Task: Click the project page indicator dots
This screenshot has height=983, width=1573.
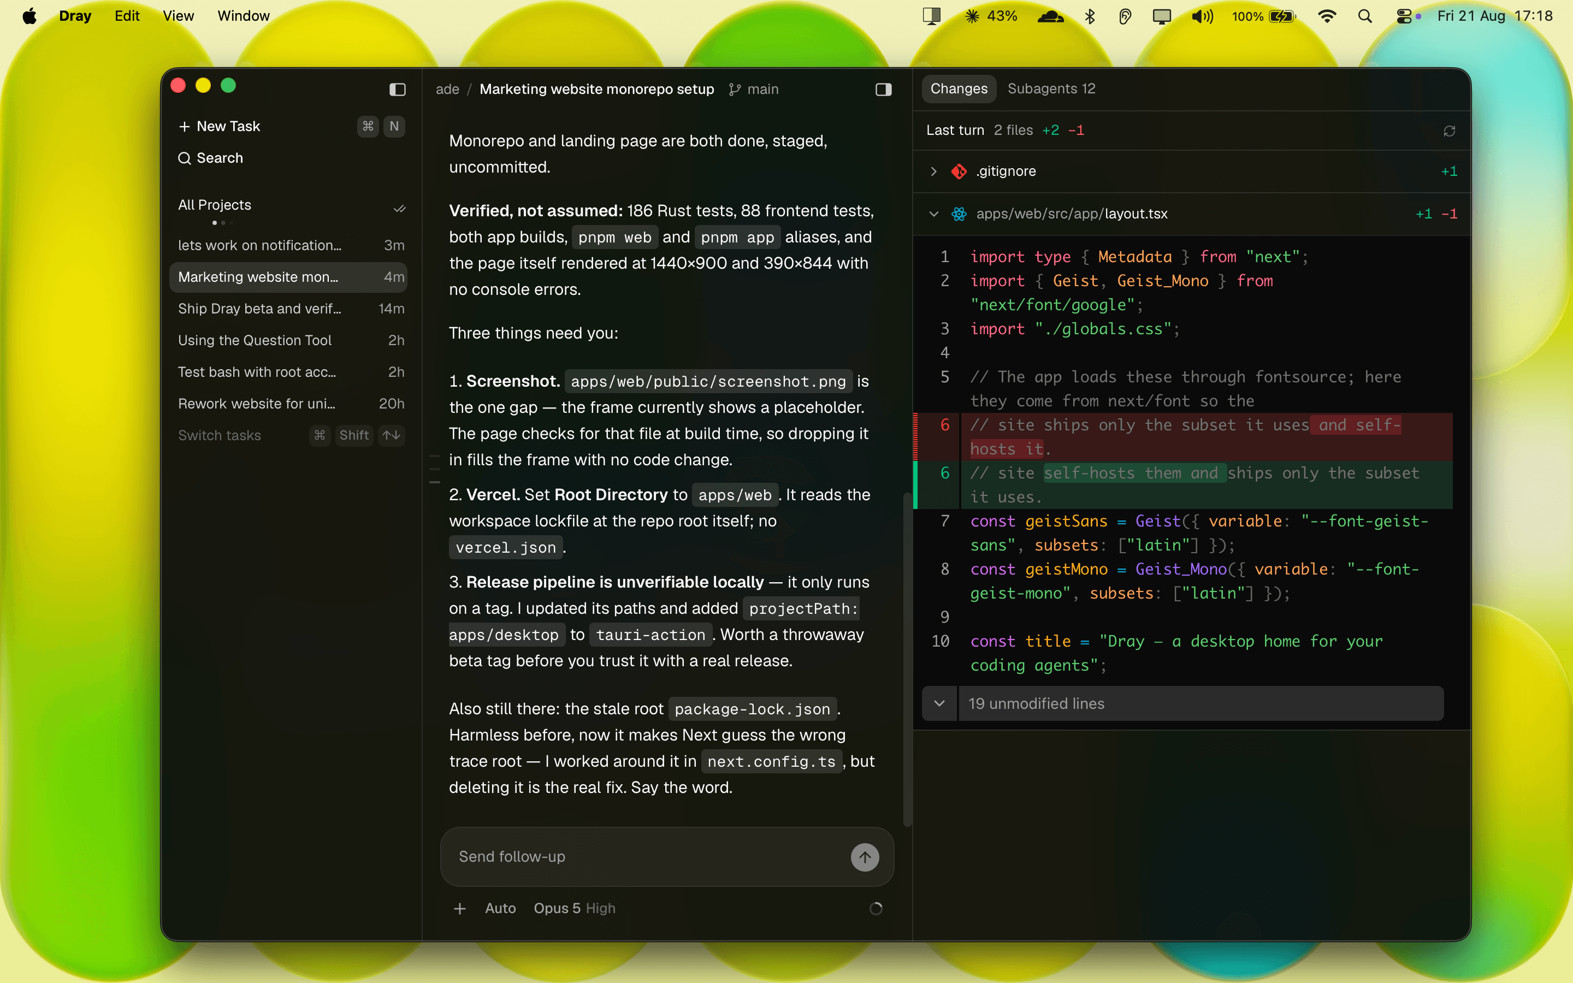Action: pos(222,223)
